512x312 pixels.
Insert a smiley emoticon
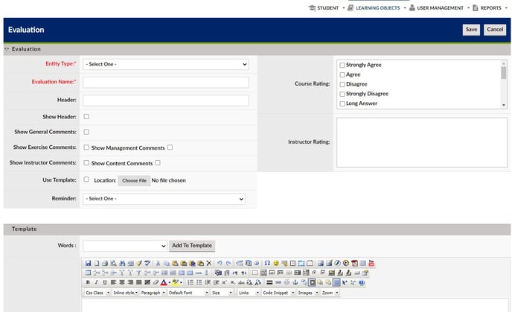click(276, 264)
